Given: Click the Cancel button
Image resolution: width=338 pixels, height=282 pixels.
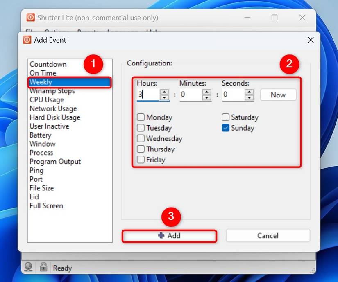Looking at the screenshot, I should click(268, 236).
